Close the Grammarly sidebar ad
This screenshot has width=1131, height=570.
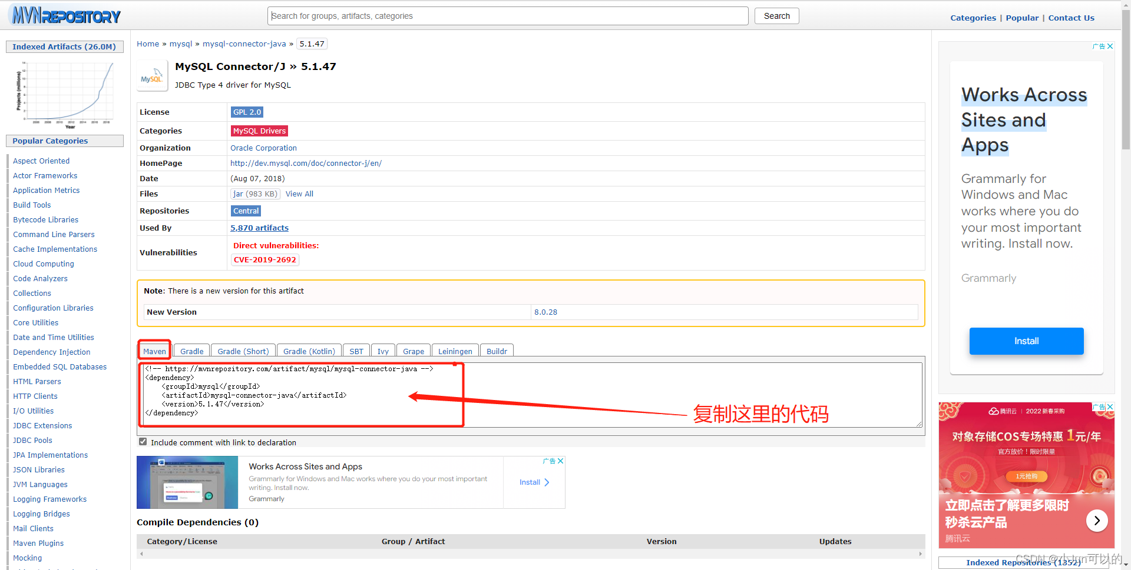pyautogui.click(x=1110, y=46)
